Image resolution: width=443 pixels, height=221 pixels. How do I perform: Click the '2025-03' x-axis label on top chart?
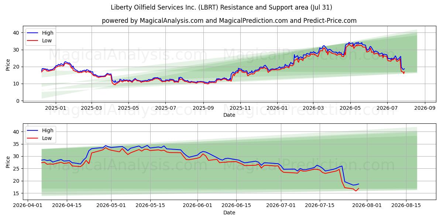(x=92, y=108)
